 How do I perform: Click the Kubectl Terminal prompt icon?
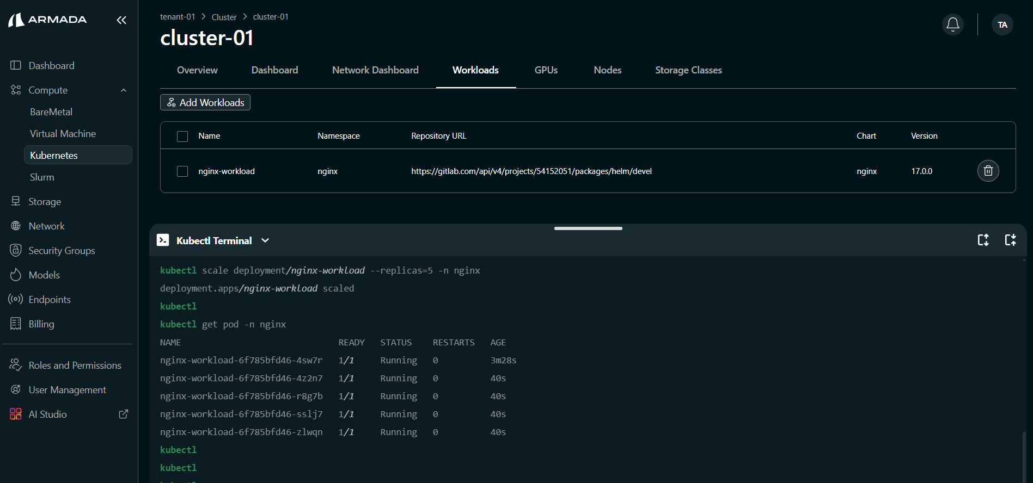pyautogui.click(x=163, y=240)
